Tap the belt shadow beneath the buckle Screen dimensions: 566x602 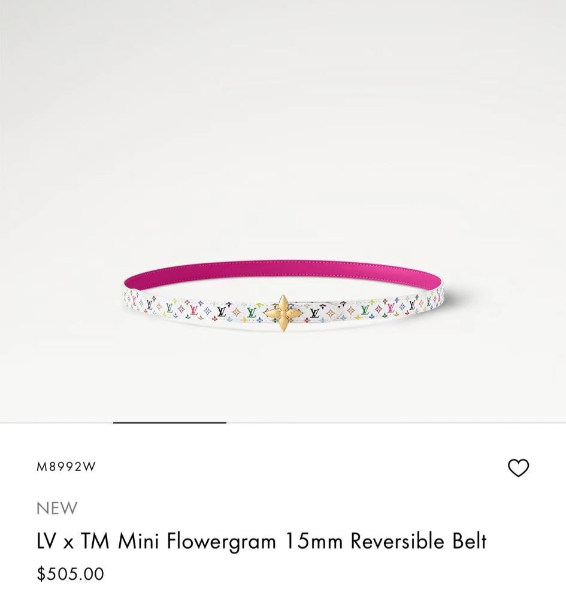283,338
